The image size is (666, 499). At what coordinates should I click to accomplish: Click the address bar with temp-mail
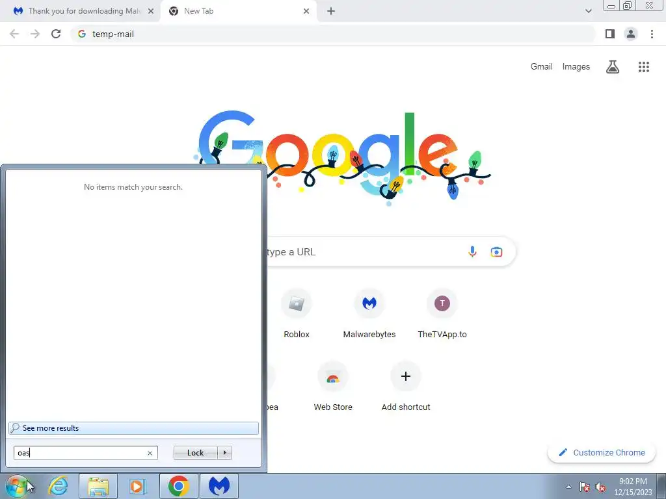point(332,34)
